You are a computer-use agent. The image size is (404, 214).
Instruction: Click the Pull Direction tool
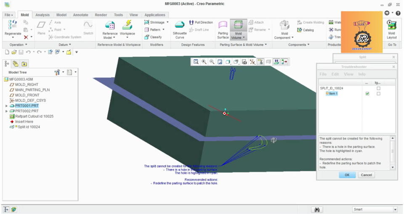201,22
